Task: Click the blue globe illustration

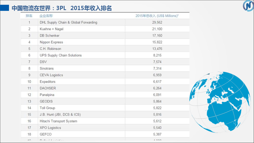Action: [220, 102]
